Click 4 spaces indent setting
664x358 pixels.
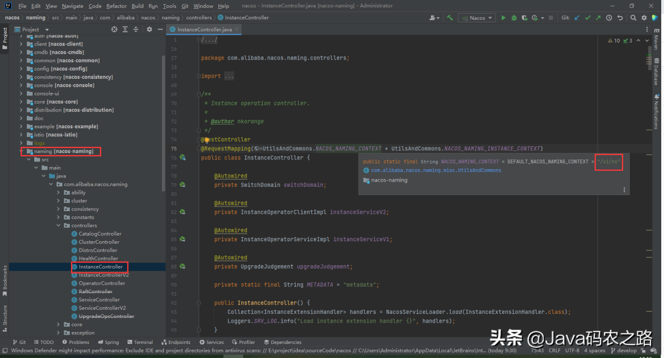[x=594, y=350]
